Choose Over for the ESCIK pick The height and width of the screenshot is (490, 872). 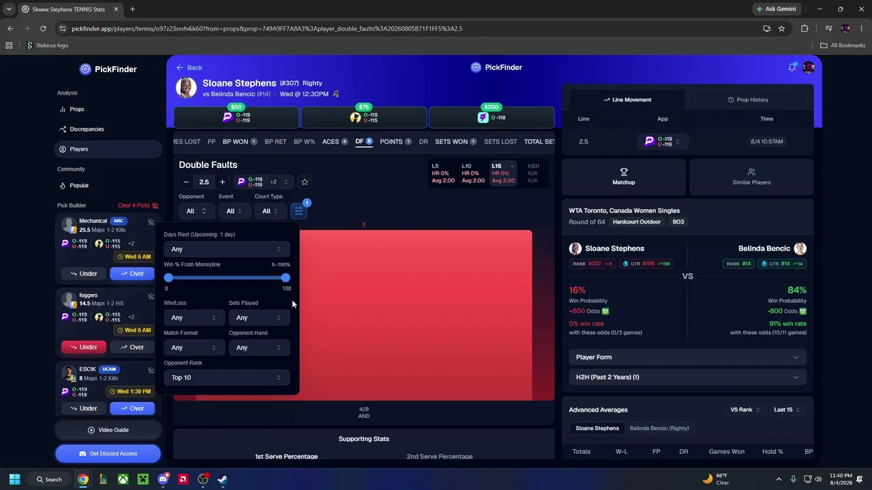pos(132,408)
